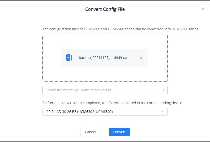Remove the backup_20211127_114949.tar file

[x=141, y=58]
